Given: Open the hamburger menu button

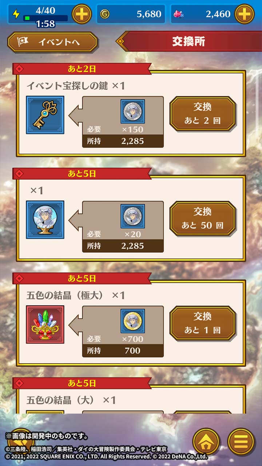Looking at the screenshot, I should click(x=241, y=441).
